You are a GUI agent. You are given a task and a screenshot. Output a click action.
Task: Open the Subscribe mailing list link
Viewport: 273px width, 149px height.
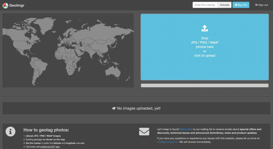[x=186, y=129]
